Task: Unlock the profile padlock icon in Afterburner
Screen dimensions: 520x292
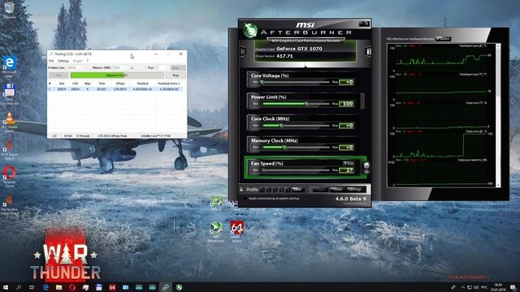Action: (x=241, y=190)
